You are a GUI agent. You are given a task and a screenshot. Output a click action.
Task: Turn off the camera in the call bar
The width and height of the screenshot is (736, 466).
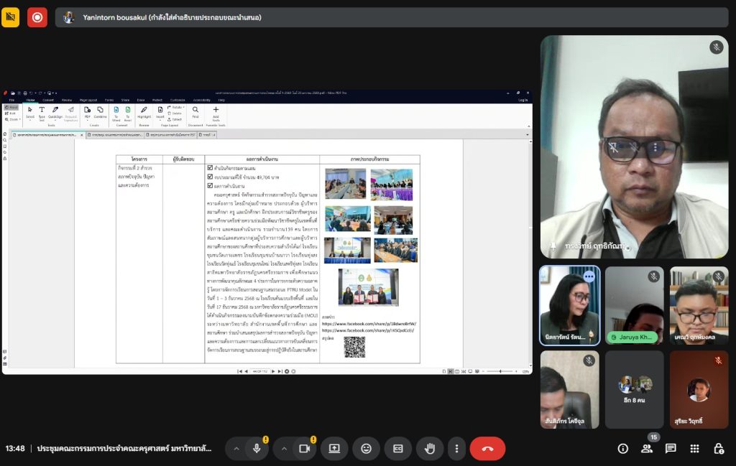(x=304, y=449)
